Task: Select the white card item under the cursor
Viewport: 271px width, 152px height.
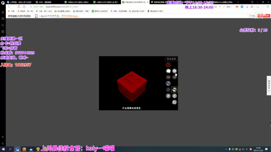Action: (174, 71)
